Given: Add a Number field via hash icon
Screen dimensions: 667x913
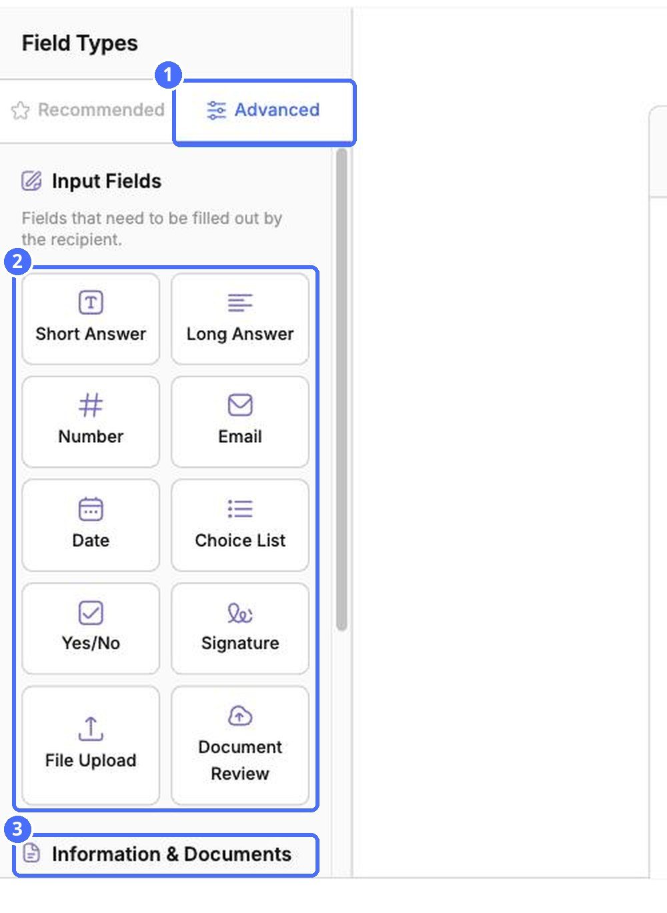Looking at the screenshot, I should (91, 405).
